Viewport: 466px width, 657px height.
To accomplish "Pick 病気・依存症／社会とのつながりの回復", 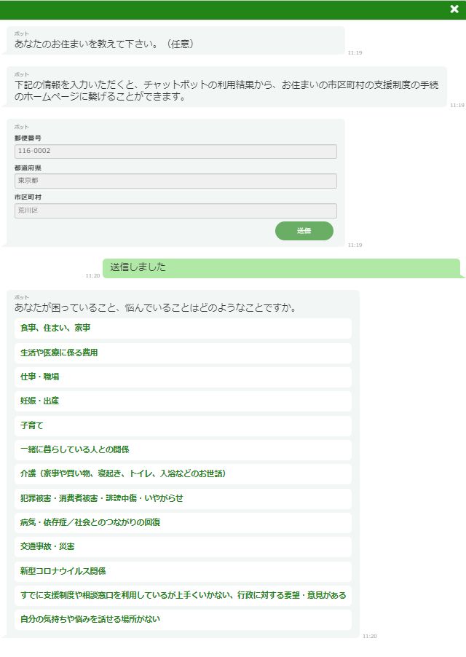I will coord(183,523).
